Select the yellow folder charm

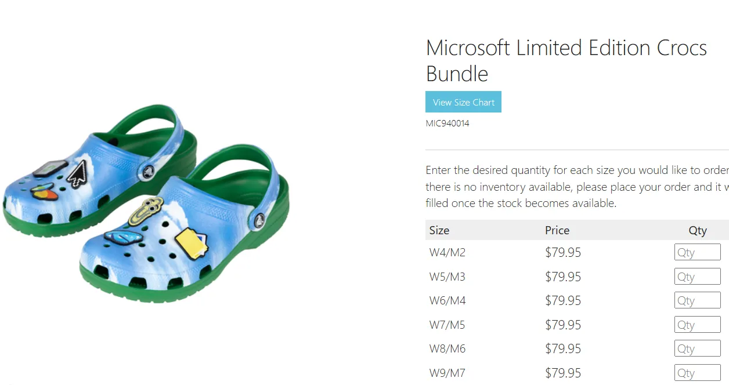click(x=192, y=242)
